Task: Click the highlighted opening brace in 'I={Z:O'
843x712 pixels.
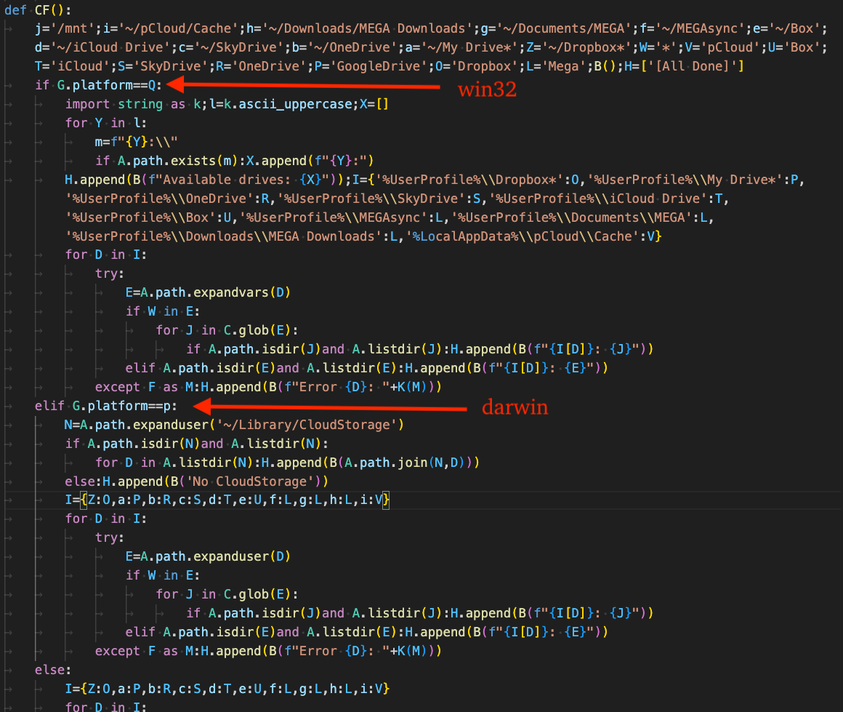Action: 84,500
